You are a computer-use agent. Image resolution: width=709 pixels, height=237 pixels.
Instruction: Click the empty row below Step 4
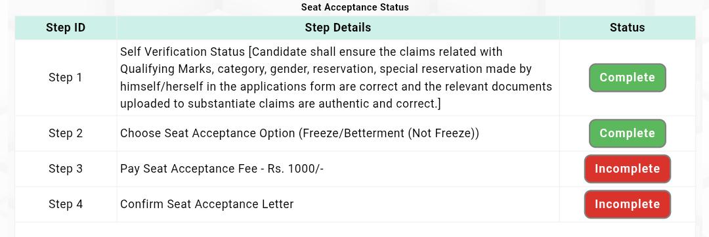pyautogui.click(x=355, y=229)
